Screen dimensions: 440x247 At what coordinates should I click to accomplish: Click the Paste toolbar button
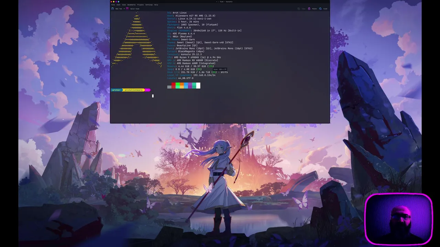pyautogui.click(x=312, y=9)
